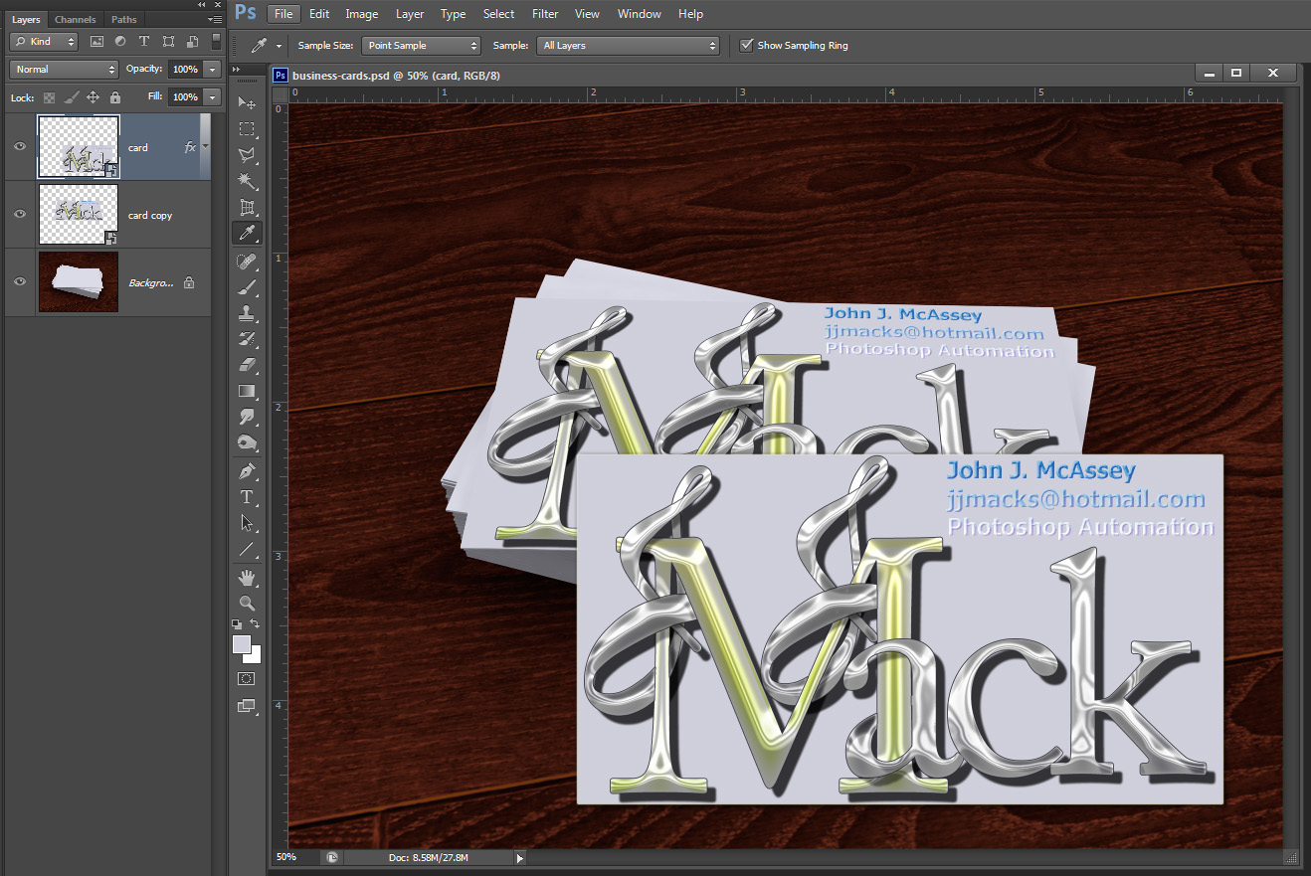Screen dimensions: 1311x876
Task: Select the Line tool
Action: tap(247, 549)
